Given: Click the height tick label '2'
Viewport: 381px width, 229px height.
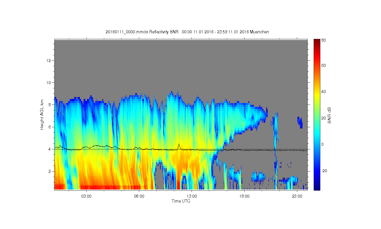Looking at the screenshot, I should point(49,171).
